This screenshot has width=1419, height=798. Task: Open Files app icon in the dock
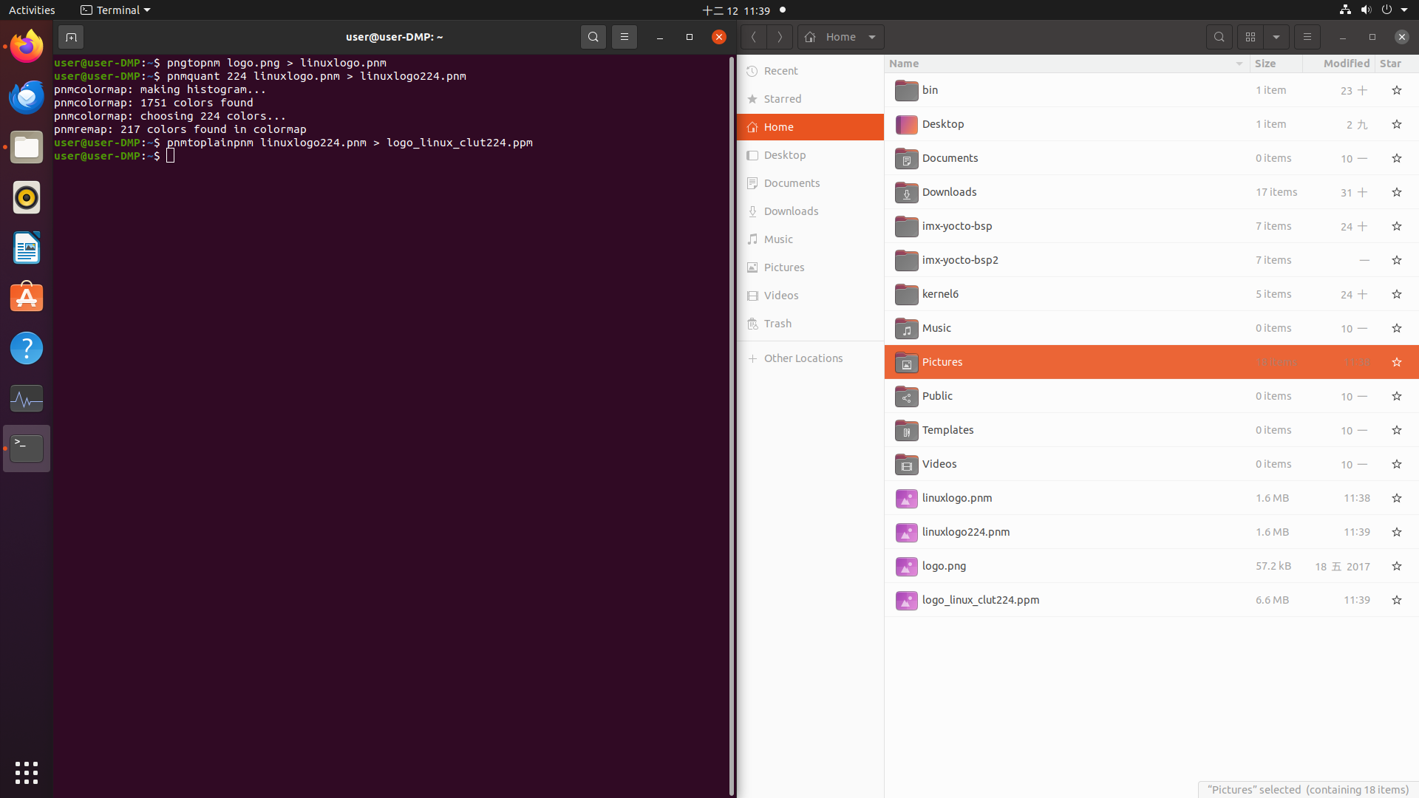point(27,147)
